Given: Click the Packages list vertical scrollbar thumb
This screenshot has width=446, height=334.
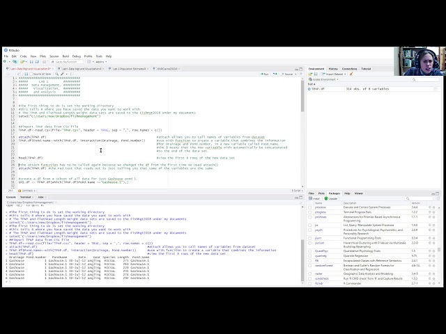Looking at the screenshot, I should tap(440, 250).
